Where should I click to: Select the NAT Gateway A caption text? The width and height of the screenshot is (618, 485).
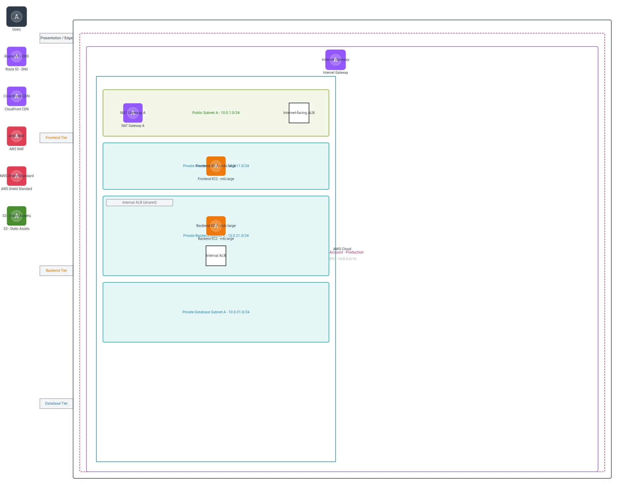pos(133,126)
